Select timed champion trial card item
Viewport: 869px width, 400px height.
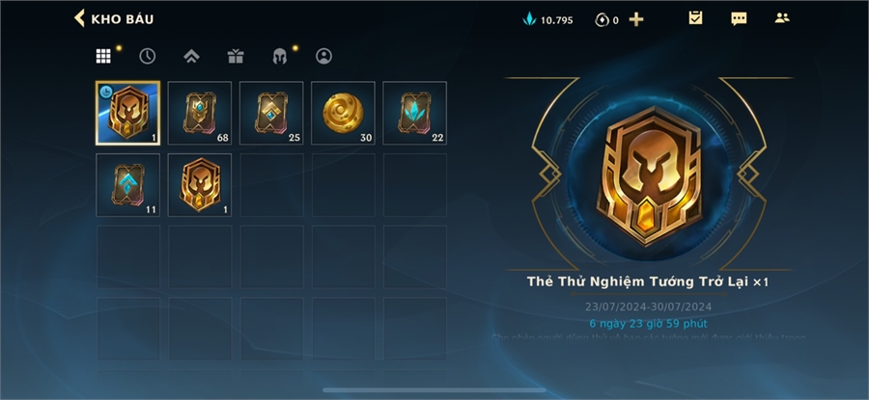128,113
